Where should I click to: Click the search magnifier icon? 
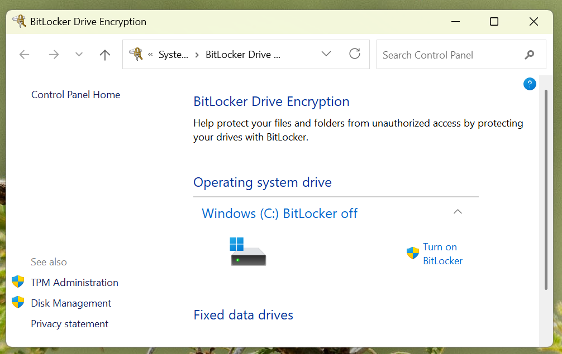click(529, 55)
